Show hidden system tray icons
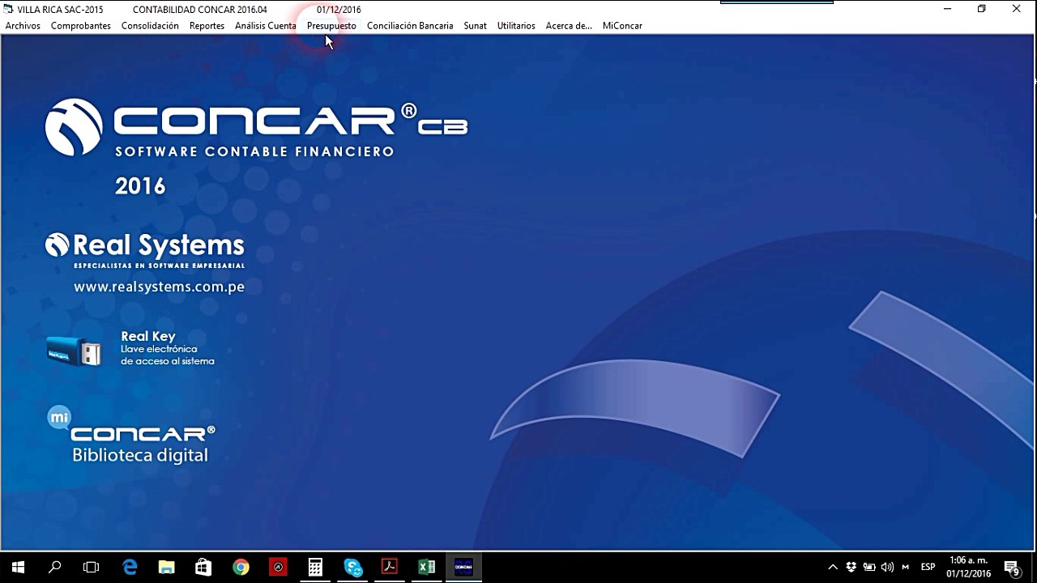The width and height of the screenshot is (1037, 583). click(832, 567)
